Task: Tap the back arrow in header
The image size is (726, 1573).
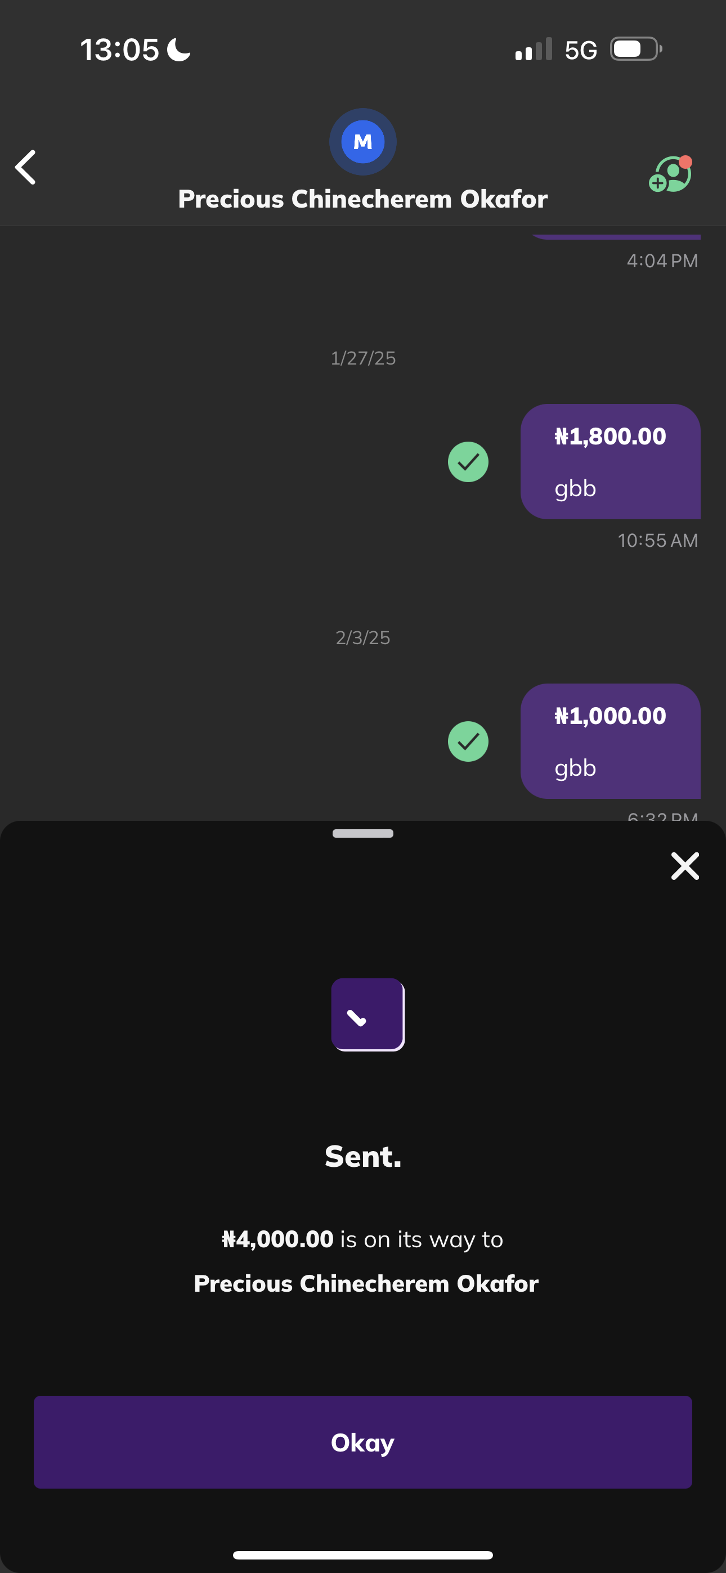Action: (x=26, y=167)
